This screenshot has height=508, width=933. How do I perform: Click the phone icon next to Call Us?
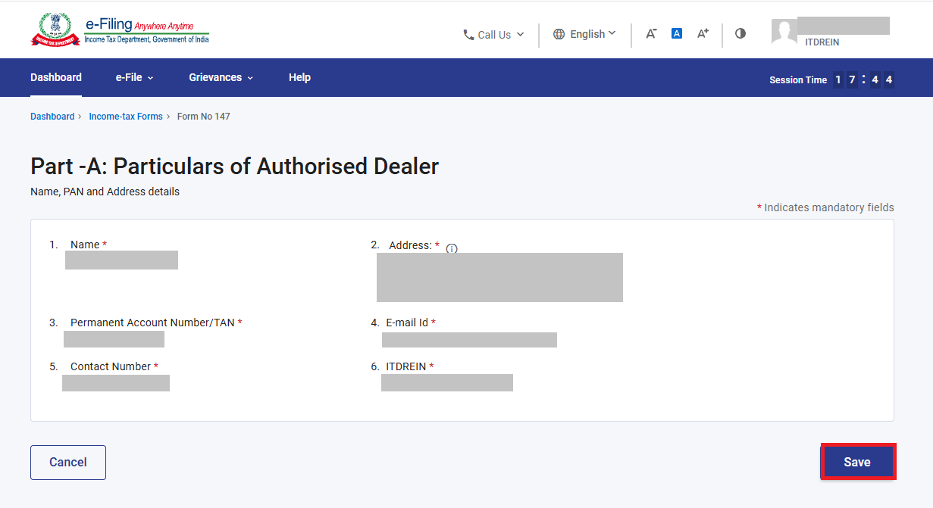(468, 35)
